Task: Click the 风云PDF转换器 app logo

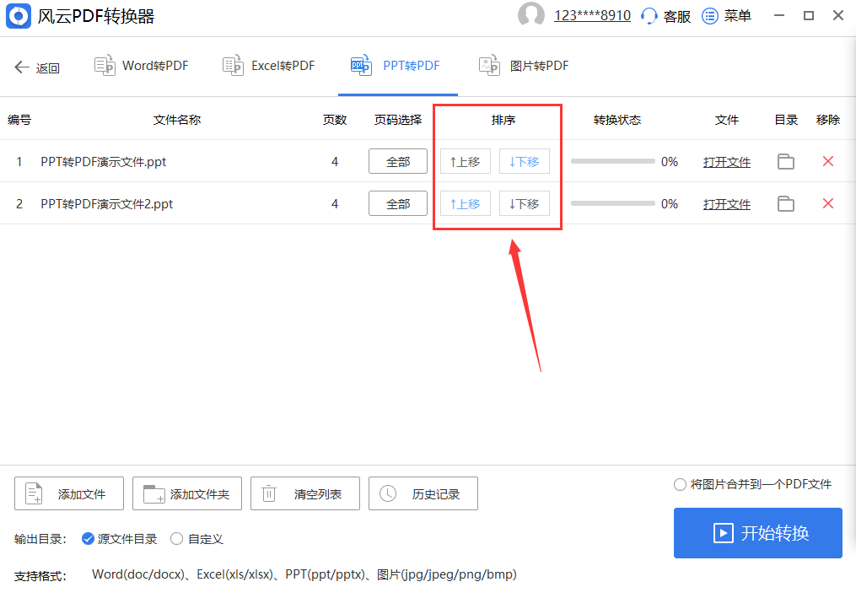Action: [x=19, y=16]
